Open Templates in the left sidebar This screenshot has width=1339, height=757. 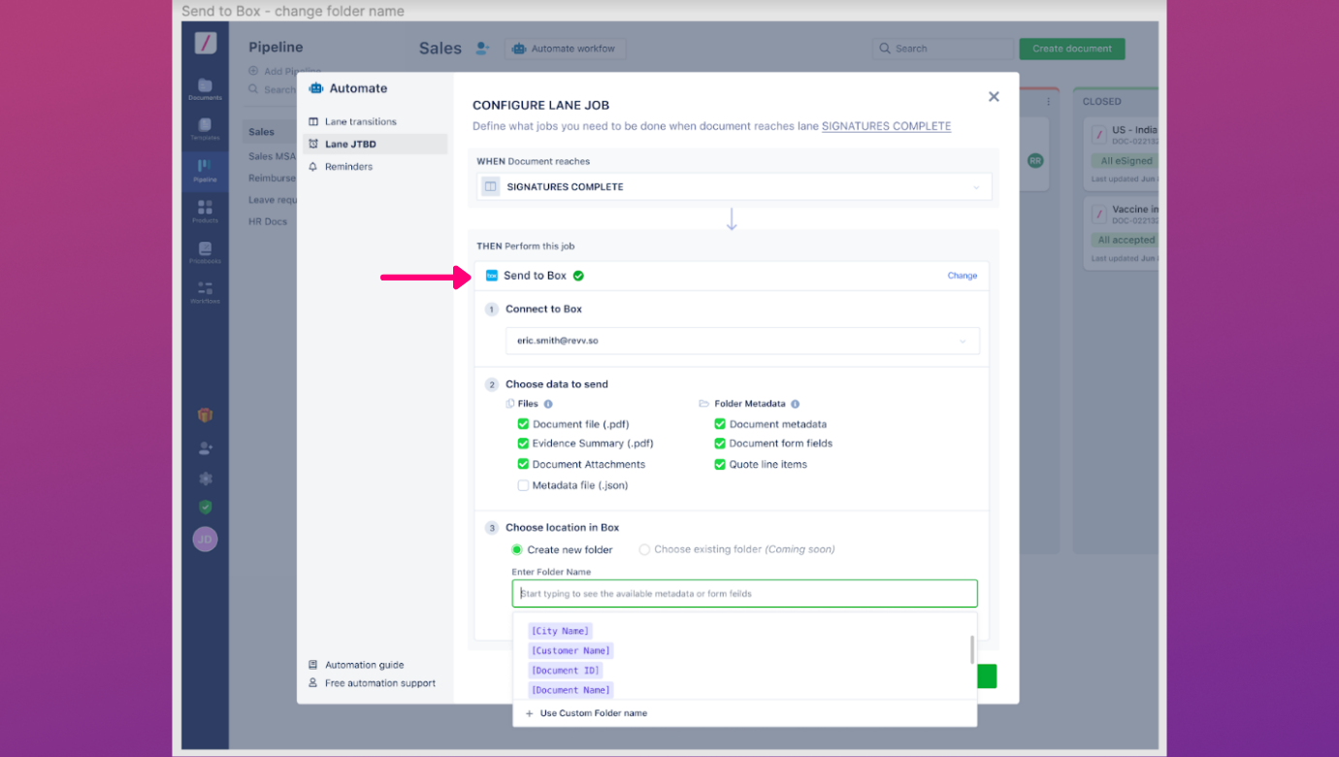coord(205,129)
